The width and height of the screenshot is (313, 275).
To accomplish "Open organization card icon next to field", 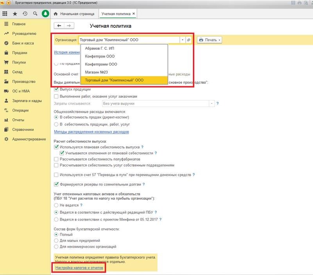I will coord(189,40).
